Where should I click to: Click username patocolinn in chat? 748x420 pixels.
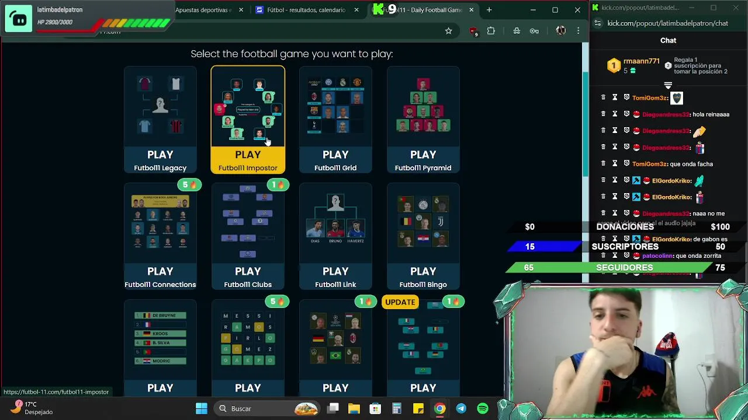coord(657,256)
